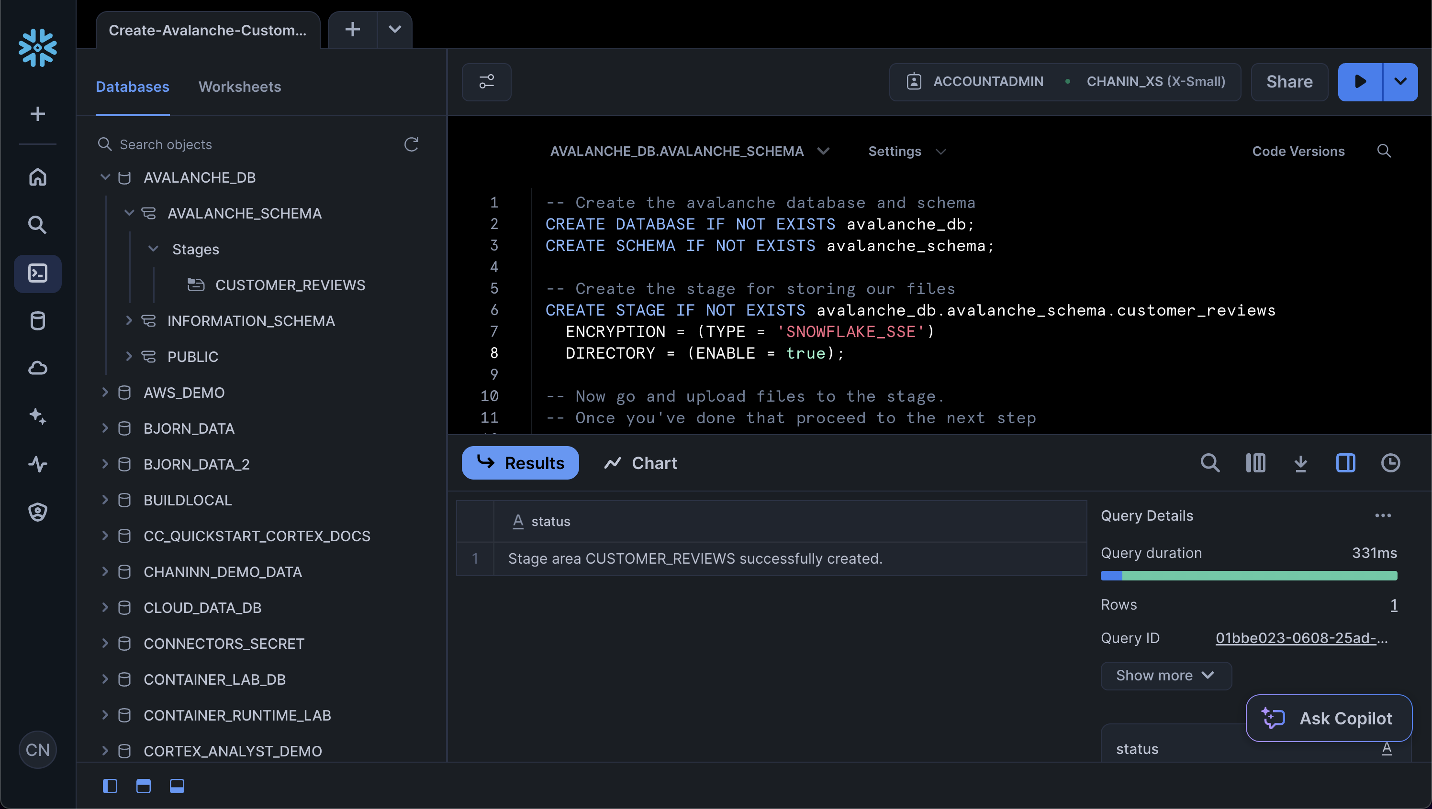Toggle the query details side panel
Image resolution: width=1432 pixels, height=809 pixels.
1345,463
